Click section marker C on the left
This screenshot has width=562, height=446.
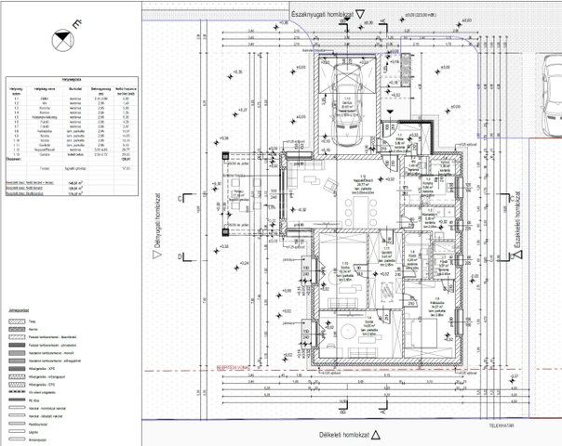183,198
